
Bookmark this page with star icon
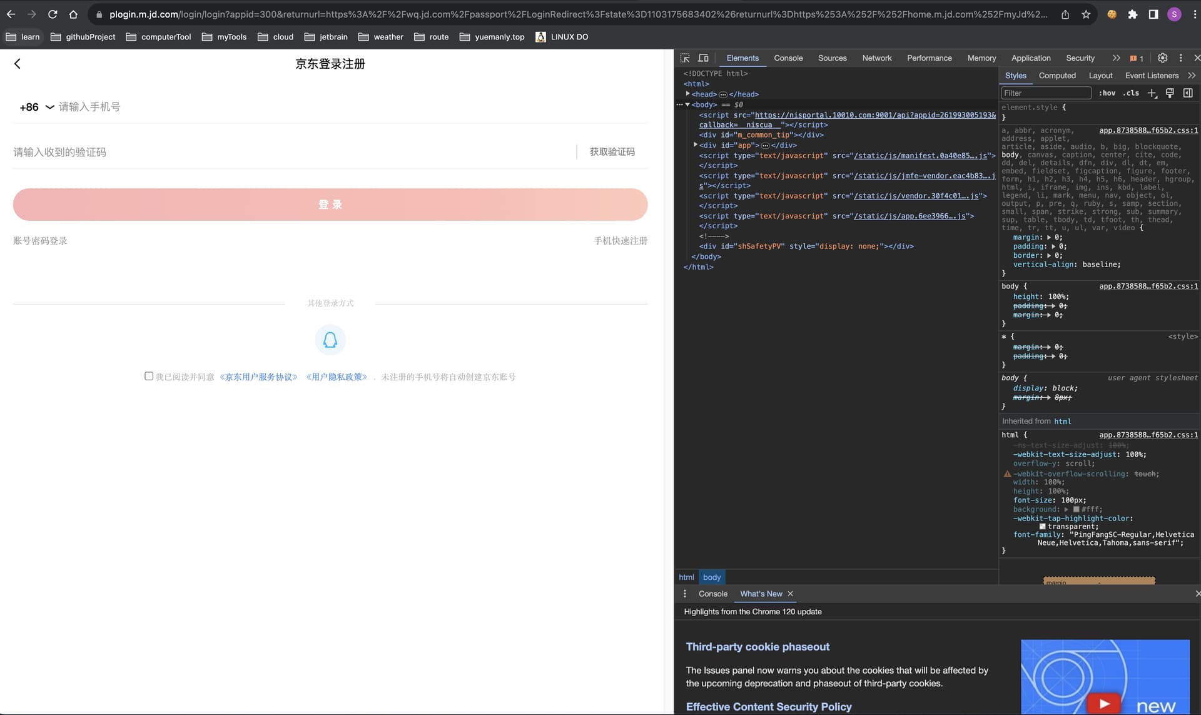(1086, 14)
